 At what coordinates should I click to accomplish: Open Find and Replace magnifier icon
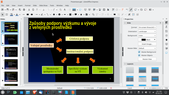click(61, 10)
